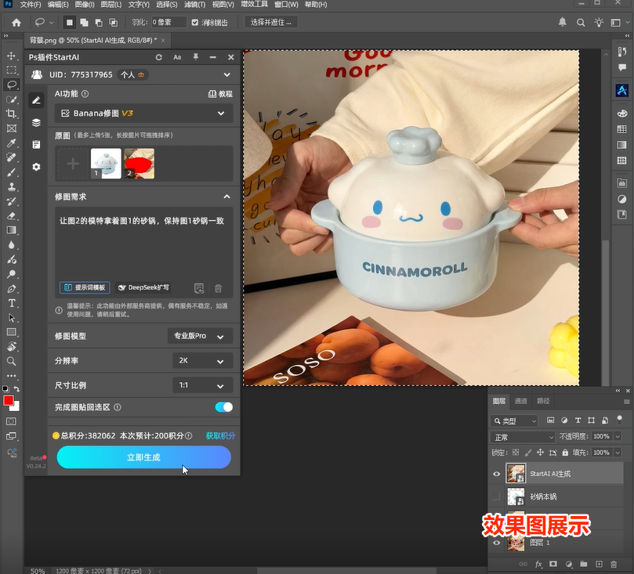Select the Horizontal Type tool
The height and width of the screenshot is (574, 634).
pos(11,303)
